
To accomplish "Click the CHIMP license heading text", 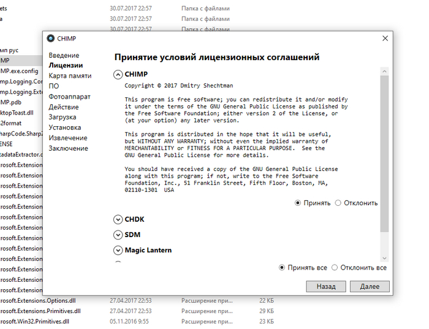I will click(136, 74).
